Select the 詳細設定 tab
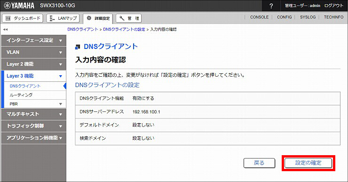This screenshot has width=348, height=182. (98, 18)
